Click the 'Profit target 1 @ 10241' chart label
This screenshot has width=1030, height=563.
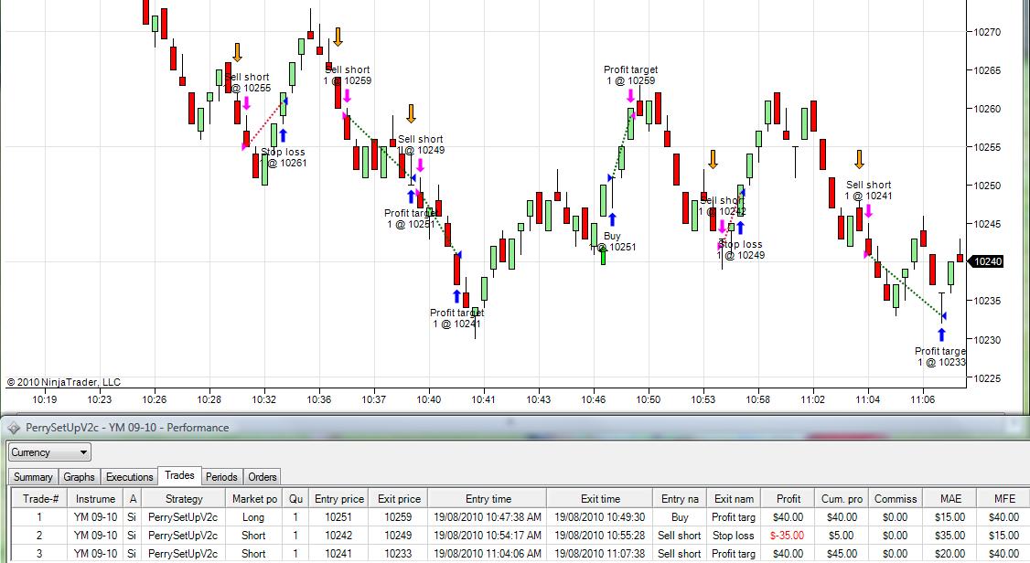457,318
